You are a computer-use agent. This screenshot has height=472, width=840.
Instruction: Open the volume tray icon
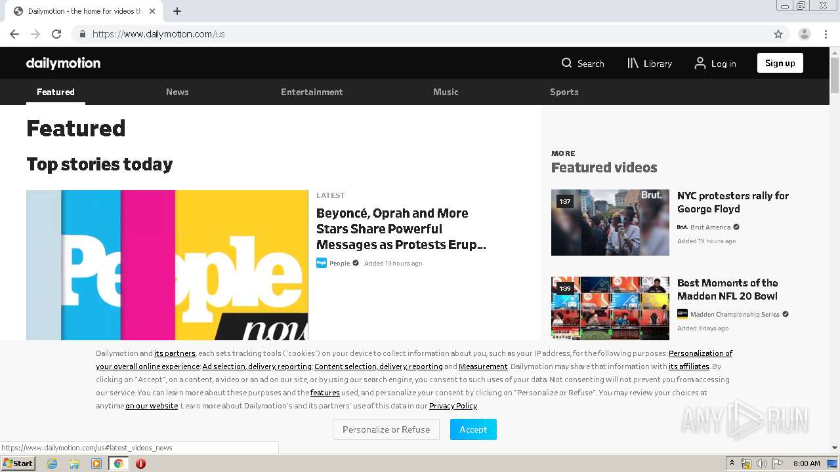point(762,463)
